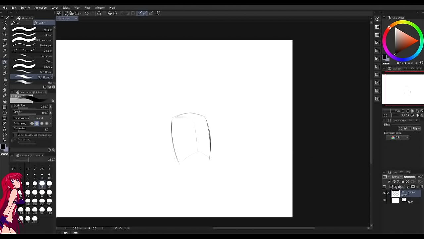
Task: Delete layer using trash icon
Action: [x=421, y=187]
